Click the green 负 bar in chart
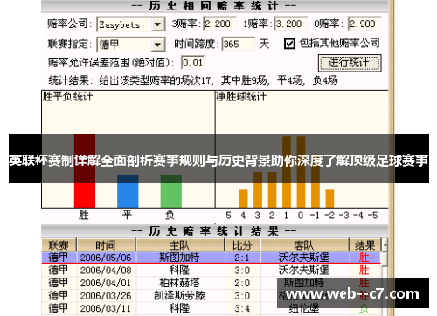437x316 pixels. click(171, 191)
